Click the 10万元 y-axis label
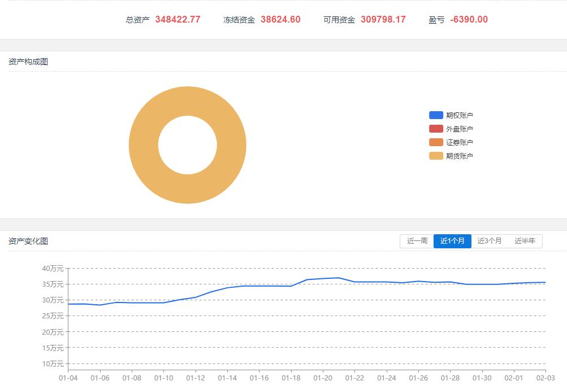This screenshot has height=390, width=567. click(x=53, y=363)
